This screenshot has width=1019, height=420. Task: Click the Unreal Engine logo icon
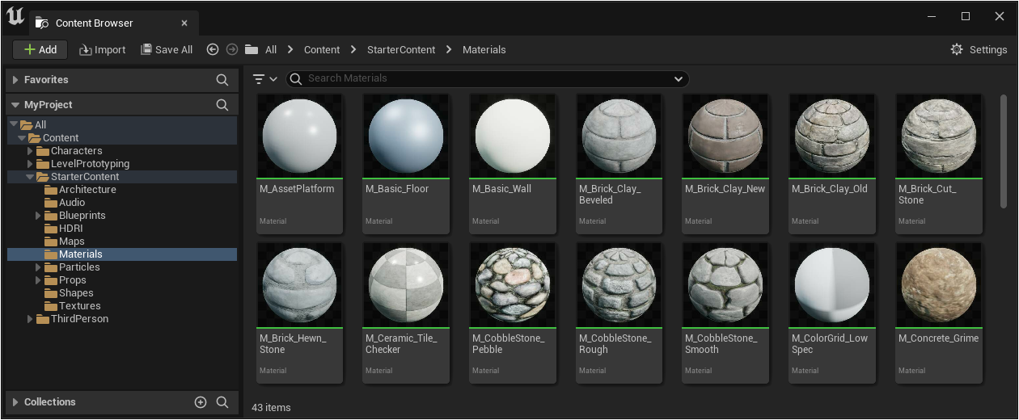click(x=15, y=18)
